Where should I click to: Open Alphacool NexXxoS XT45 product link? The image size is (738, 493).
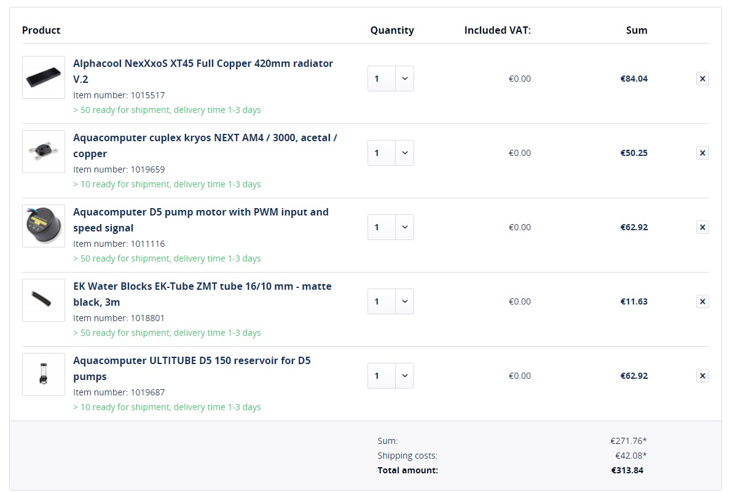point(203,64)
